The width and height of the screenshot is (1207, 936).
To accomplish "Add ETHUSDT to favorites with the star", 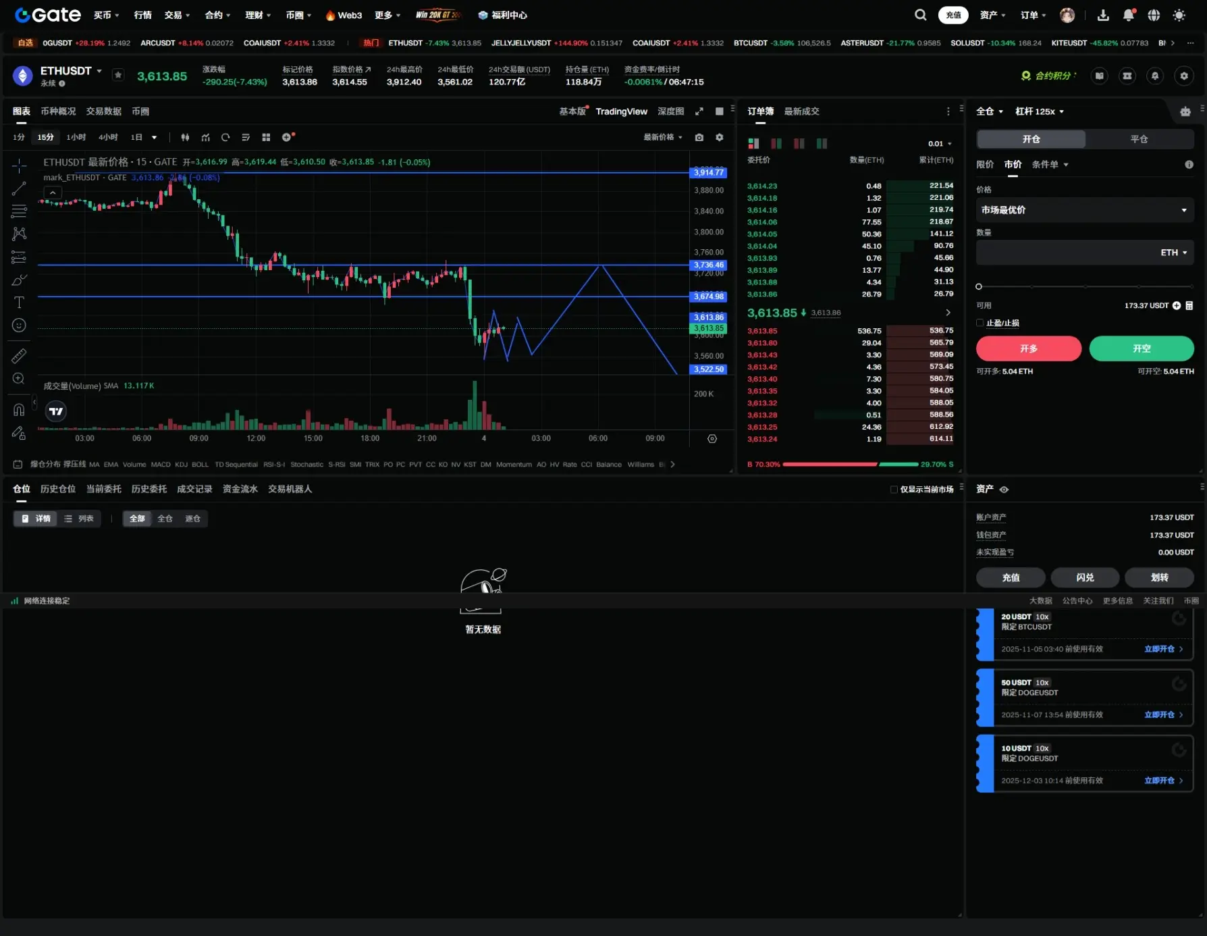I will (118, 75).
